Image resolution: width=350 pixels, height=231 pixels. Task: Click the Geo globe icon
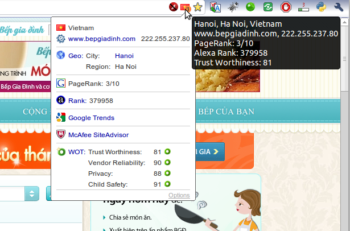click(x=61, y=55)
